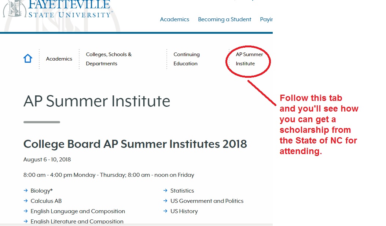Open Colleges, Schools & Departments breadcrumb
This screenshot has height=226, width=386.
pos(109,59)
